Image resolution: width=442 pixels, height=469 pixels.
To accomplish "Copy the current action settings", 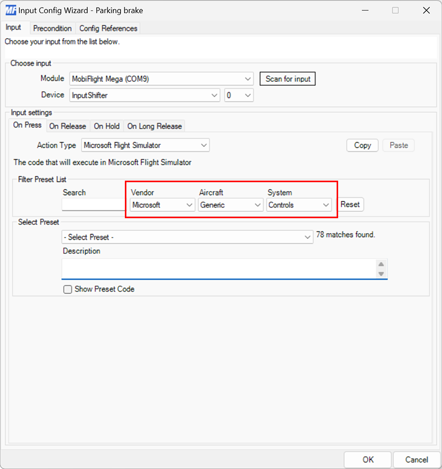I will [362, 145].
